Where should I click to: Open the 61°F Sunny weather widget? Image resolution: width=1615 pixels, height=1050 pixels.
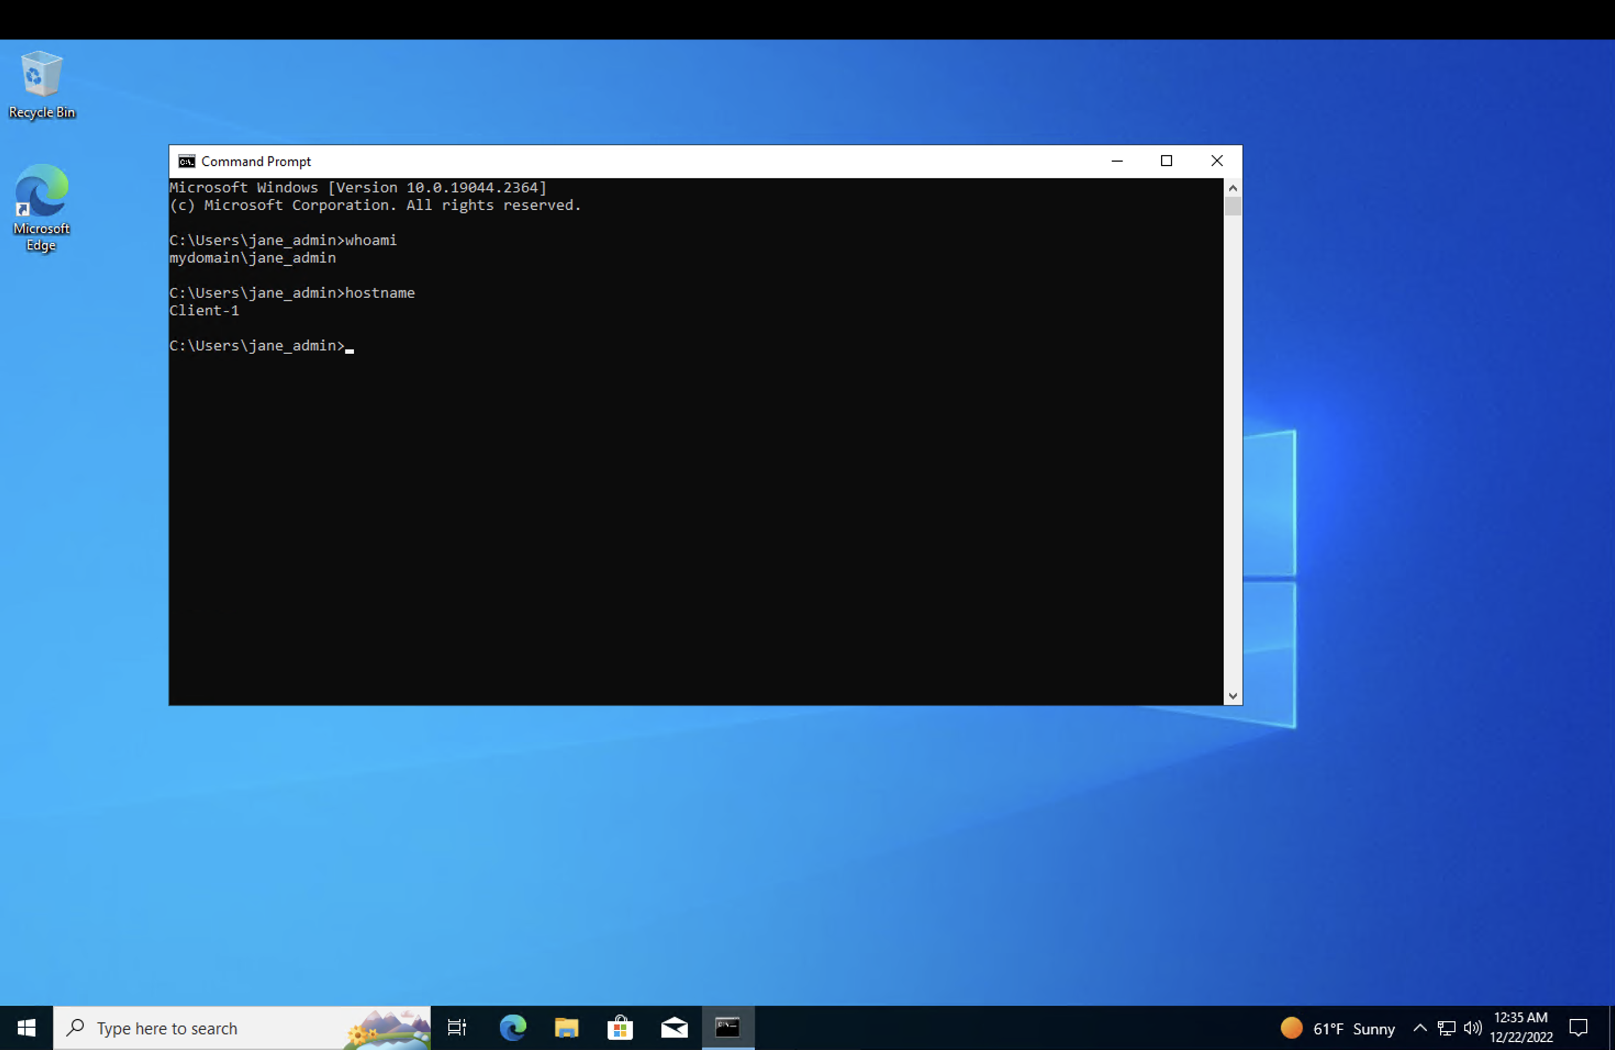(1338, 1027)
